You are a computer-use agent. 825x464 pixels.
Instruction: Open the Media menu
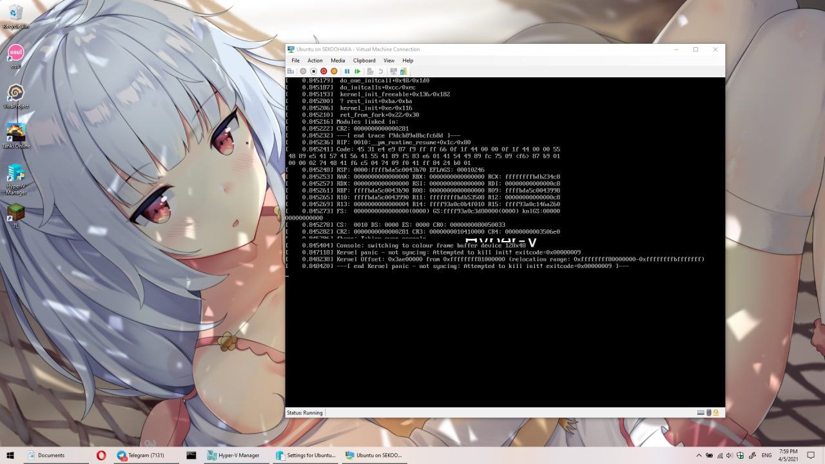click(x=338, y=61)
